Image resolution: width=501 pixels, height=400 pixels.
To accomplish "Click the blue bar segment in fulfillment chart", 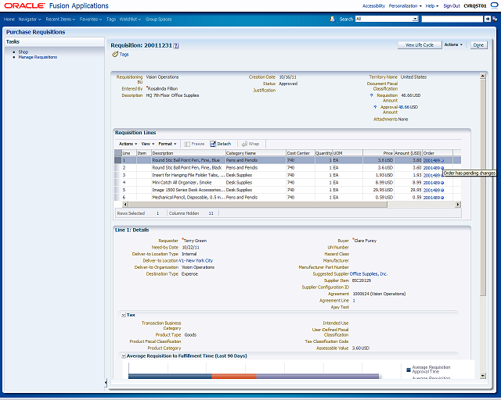I will [170, 377].
